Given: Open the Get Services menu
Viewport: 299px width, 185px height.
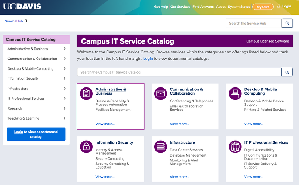Looking at the screenshot, I should pyautogui.click(x=180, y=7).
